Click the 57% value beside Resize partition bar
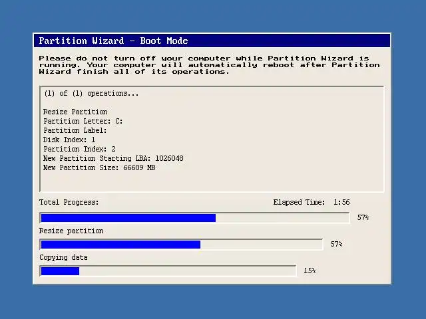The width and height of the screenshot is (426, 319). pos(336,244)
